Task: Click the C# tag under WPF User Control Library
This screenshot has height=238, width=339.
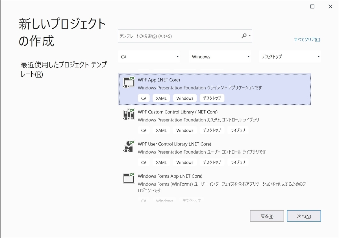Action: (x=144, y=162)
